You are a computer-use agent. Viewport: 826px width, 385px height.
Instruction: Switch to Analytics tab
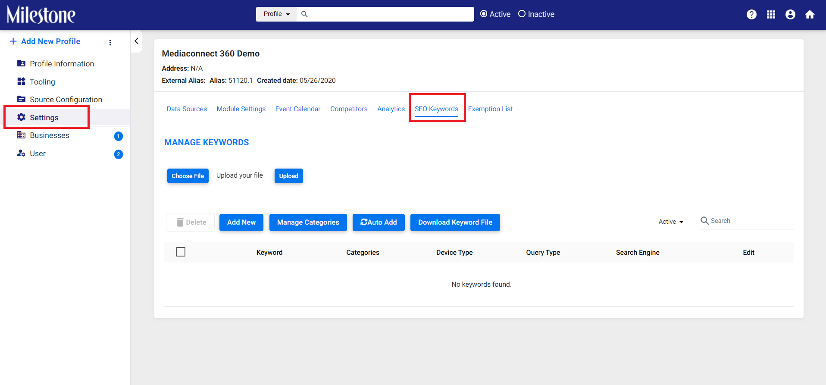tap(391, 109)
